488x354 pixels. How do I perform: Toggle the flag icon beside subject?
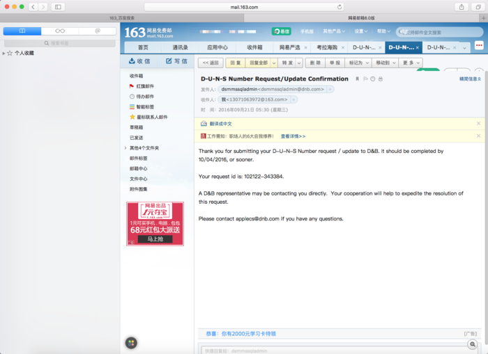[x=365, y=79]
